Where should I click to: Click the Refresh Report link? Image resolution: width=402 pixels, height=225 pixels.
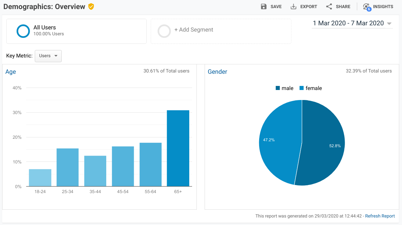(x=380, y=216)
